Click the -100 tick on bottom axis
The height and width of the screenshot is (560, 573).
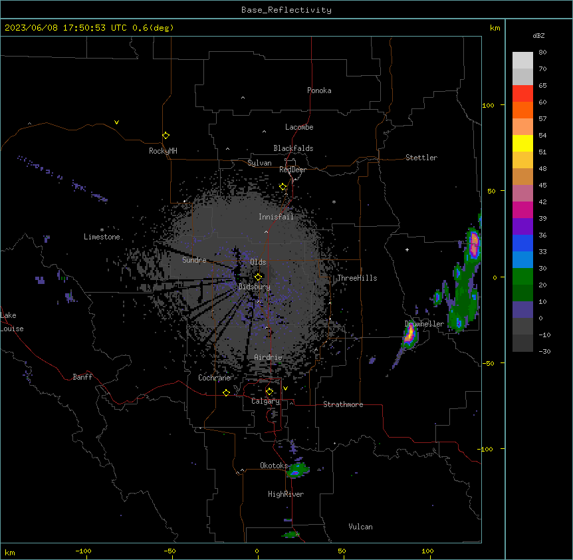point(83,551)
